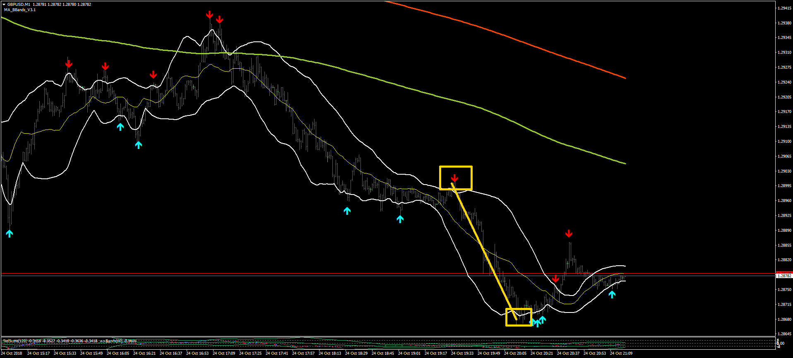This screenshot has width=793, height=358.
Task: Click the 24 Oct 18:29 time label
Action: [x=356, y=353]
